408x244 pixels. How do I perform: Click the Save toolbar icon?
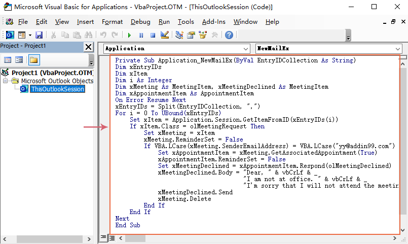pos(39,35)
